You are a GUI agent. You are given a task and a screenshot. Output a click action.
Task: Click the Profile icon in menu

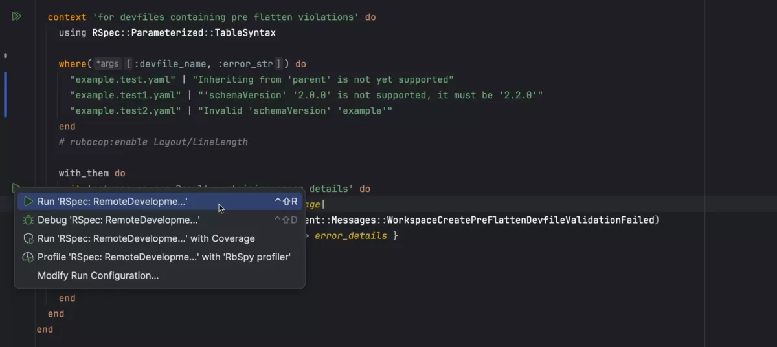tap(28, 257)
